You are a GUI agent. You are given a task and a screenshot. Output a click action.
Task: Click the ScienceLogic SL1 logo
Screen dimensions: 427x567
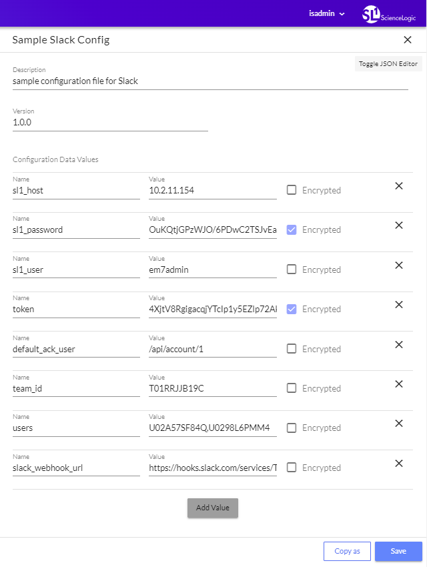[372, 13]
